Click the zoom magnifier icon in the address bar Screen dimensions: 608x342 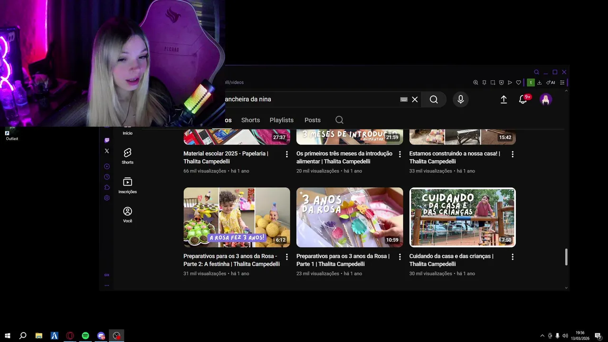coord(475,82)
